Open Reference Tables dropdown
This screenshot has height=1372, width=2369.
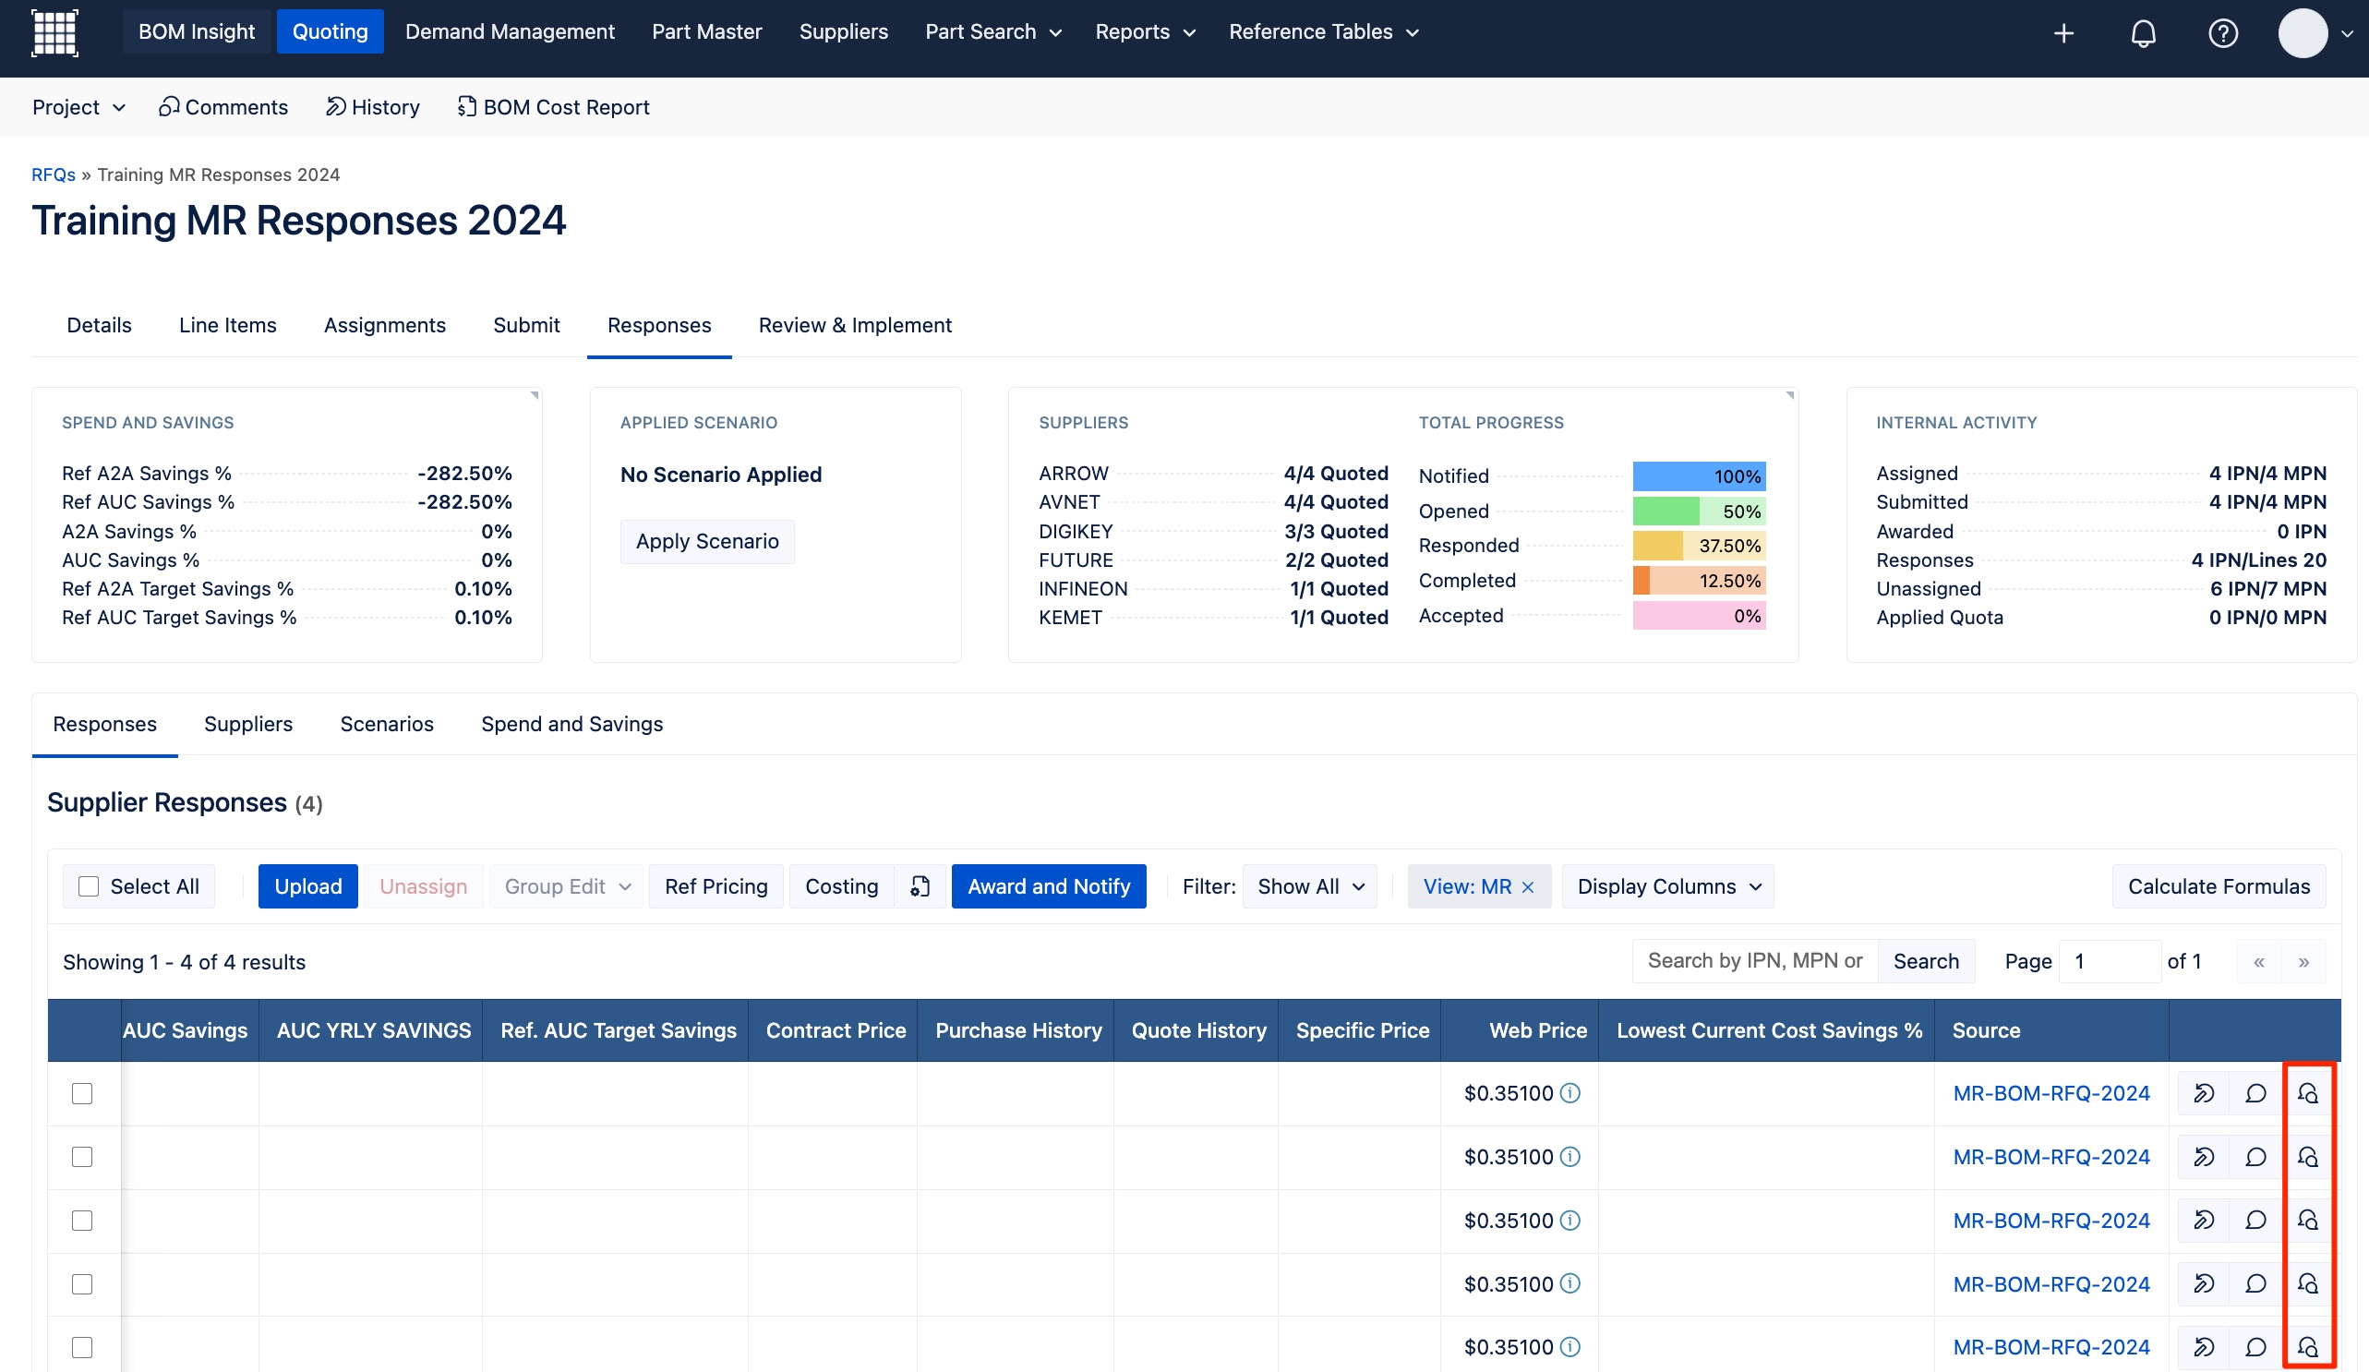tap(1324, 32)
